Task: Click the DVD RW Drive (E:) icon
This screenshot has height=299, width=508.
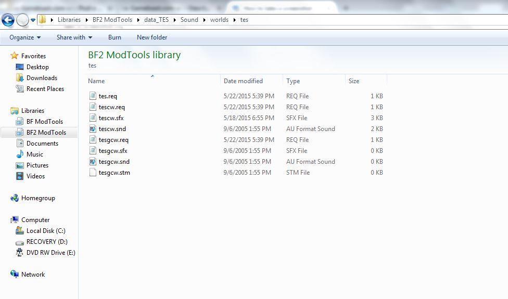Action: [20, 252]
